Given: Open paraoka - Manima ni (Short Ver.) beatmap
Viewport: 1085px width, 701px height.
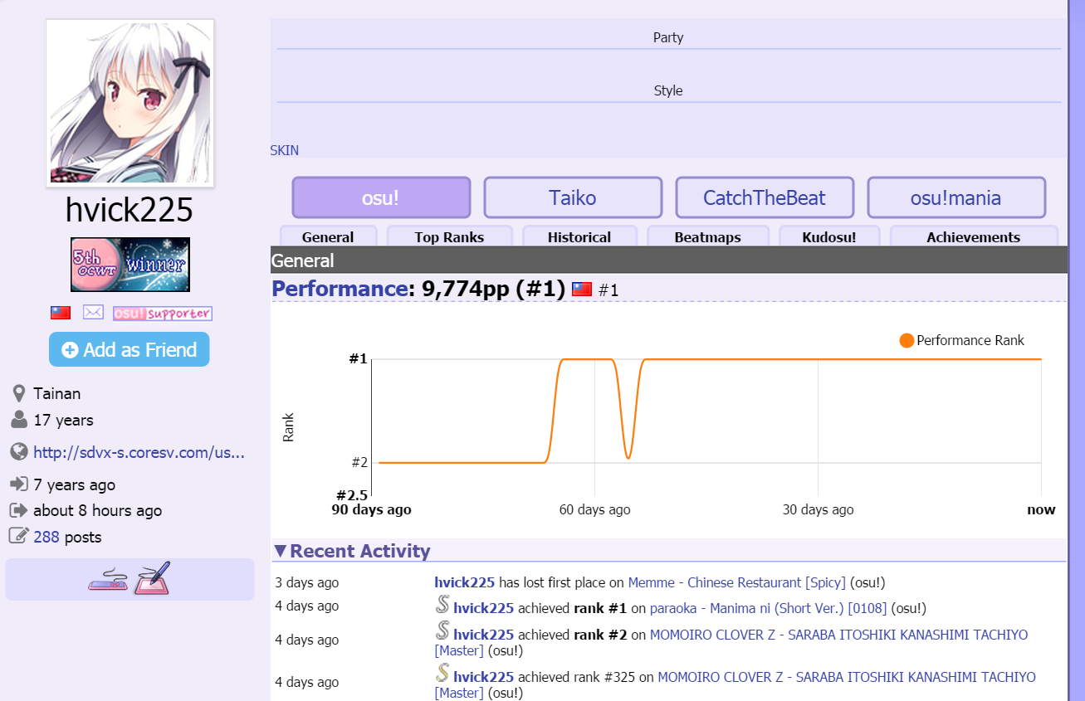Looking at the screenshot, I should [x=768, y=608].
